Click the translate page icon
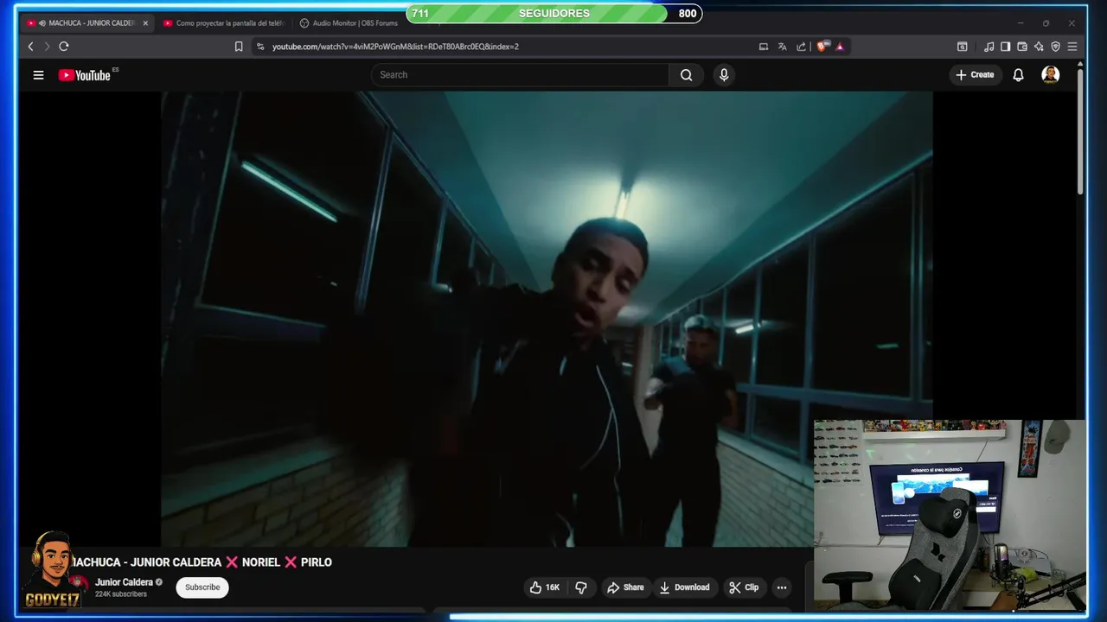Viewport: 1107px width, 622px height. [783, 47]
